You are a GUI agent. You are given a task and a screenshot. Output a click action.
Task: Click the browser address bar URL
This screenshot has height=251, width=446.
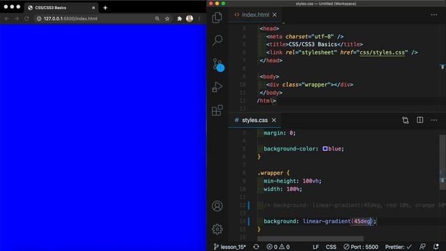[70, 19]
